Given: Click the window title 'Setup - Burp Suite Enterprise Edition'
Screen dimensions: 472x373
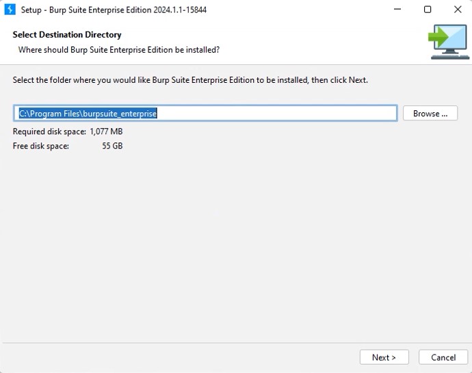Looking at the screenshot, I should point(114,10).
